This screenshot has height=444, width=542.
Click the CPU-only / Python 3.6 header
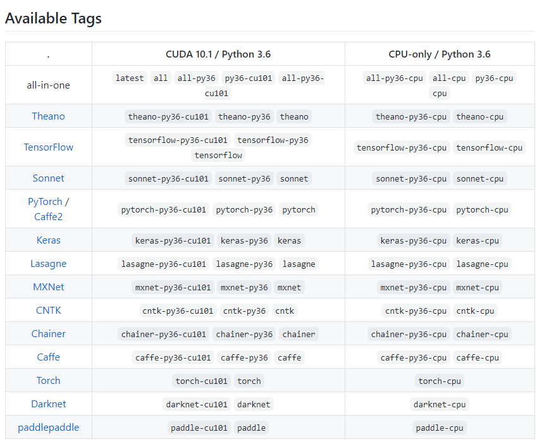point(440,54)
